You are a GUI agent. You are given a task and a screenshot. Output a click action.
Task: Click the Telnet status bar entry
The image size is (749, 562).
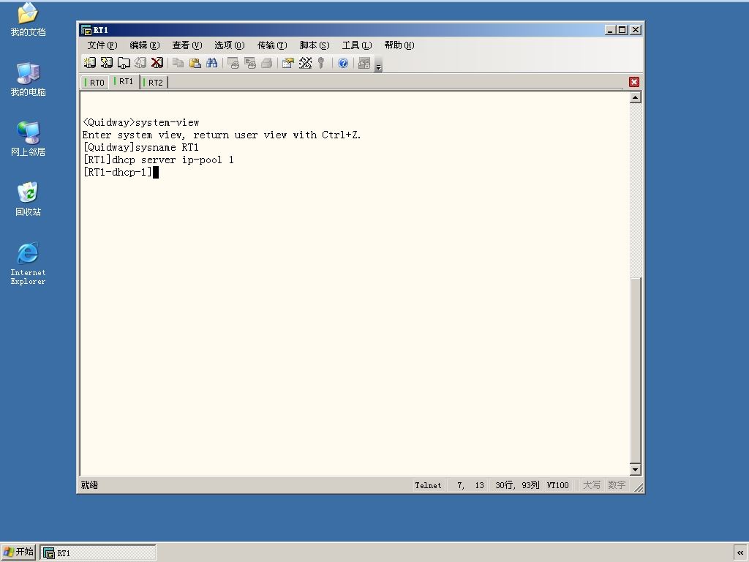point(428,486)
